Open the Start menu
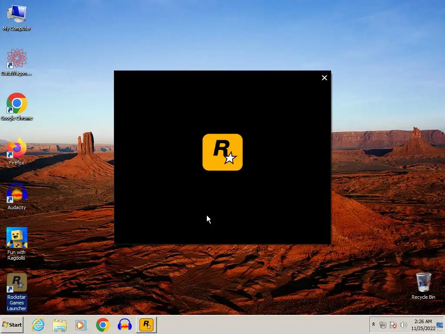 (x=12, y=324)
